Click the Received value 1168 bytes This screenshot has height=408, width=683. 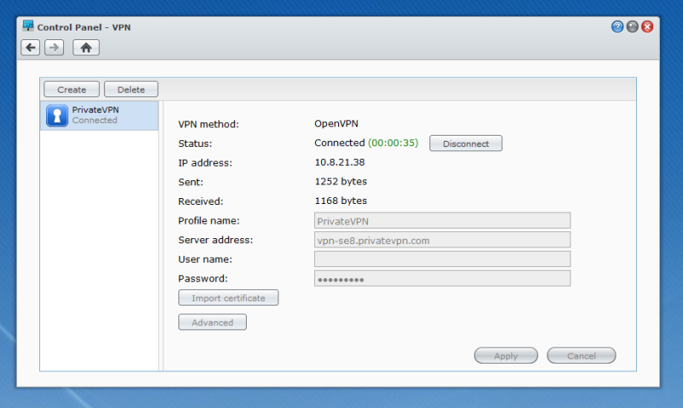point(341,201)
